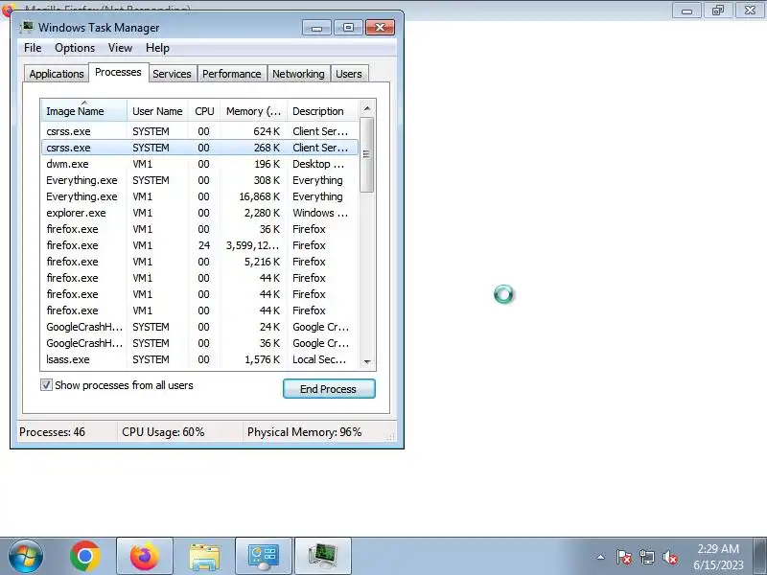Switch to the Performance tab
The image size is (767, 575).
232,74
